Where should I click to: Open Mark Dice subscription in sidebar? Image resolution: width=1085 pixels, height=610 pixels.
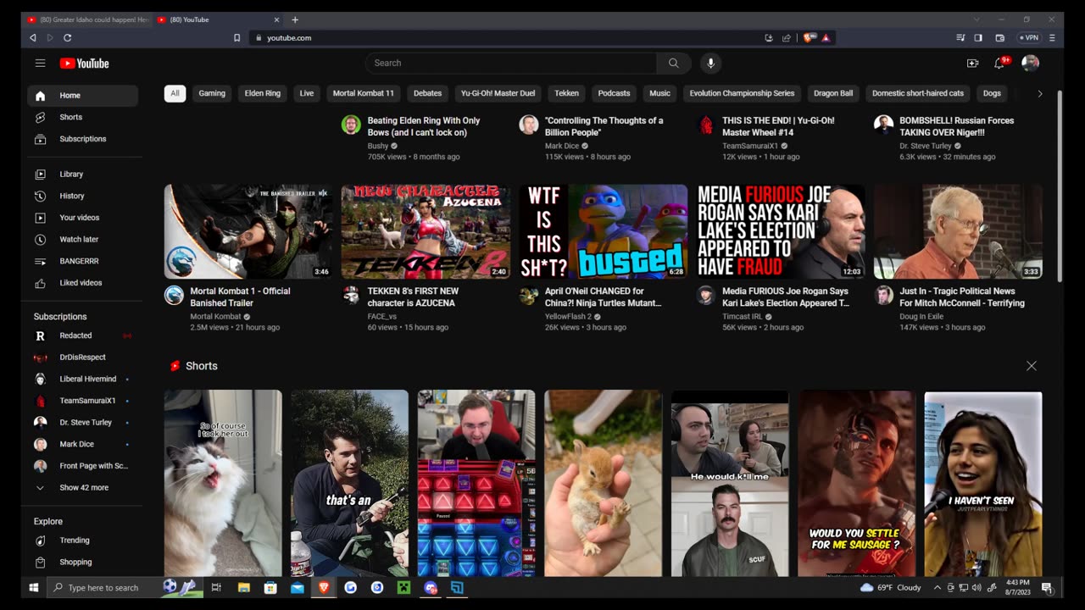click(x=83, y=444)
